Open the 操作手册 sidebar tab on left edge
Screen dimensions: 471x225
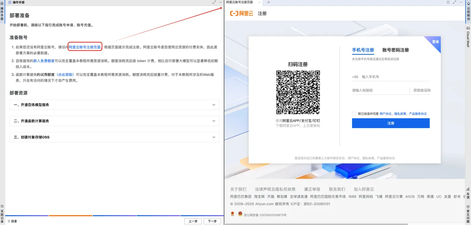pos(2,12)
